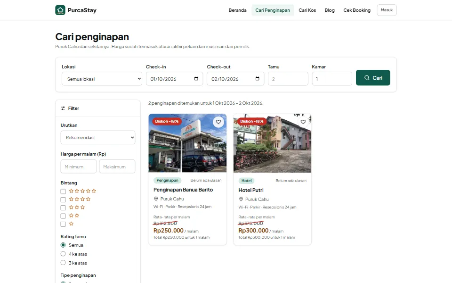The image size is (452, 283).
Task: Open Penginapan Banua Barito title link
Action: 183,190
